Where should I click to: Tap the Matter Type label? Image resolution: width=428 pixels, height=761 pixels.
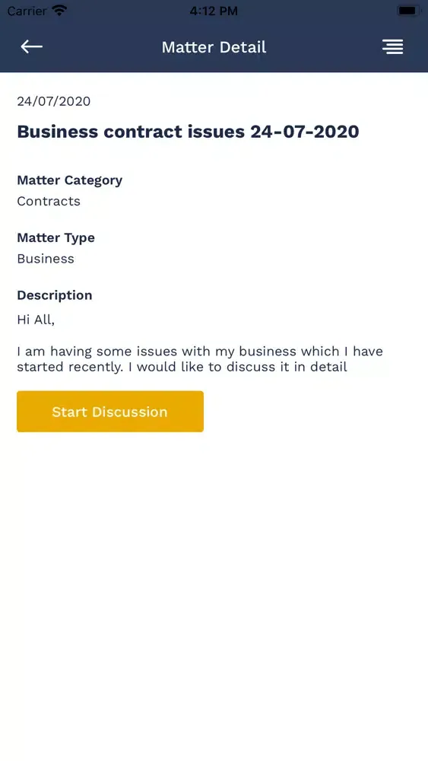(x=55, y=237)
